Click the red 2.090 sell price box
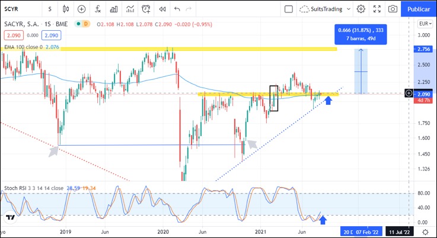 coord(14,36)
